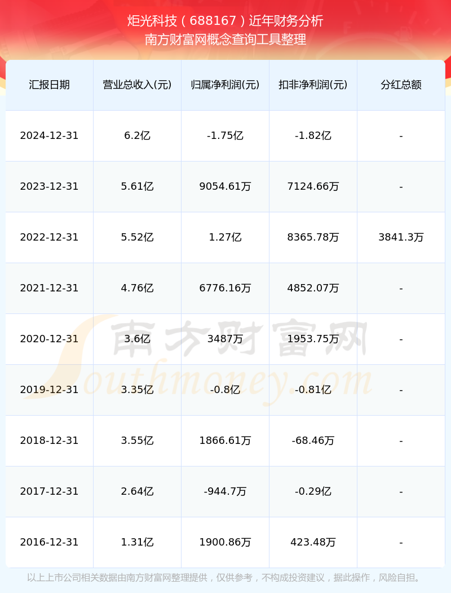Select the 扣非净利润(元) column header
This screenshot has width=451, height=593.
313,85
